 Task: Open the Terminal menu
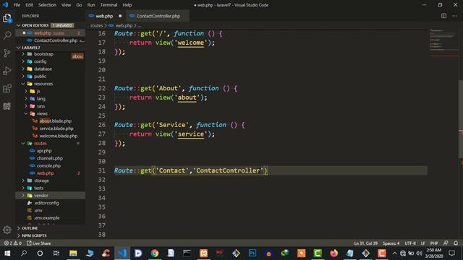pos(109,5)
